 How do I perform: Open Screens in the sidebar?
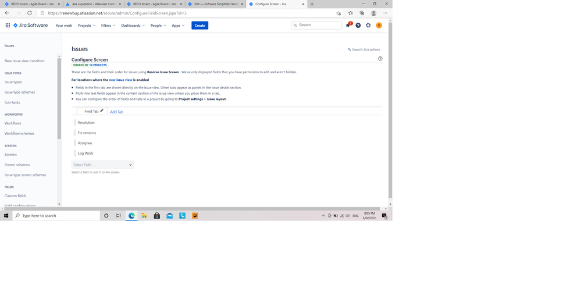[x=10, y=155]
